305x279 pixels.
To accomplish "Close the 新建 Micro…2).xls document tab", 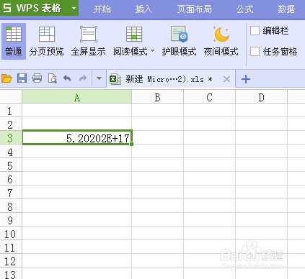I will coord(226,79).
